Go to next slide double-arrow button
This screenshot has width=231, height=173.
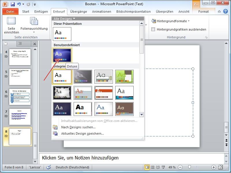[226, 145]
